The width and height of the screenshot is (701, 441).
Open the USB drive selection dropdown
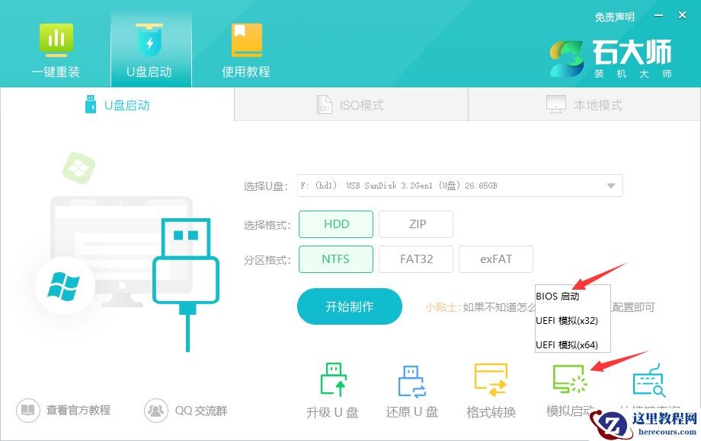point(610,185)
